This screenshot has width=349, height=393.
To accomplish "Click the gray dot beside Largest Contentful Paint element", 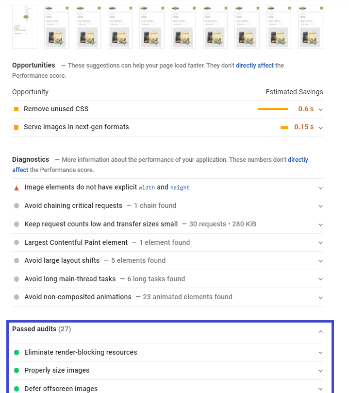I will (17, 242).
